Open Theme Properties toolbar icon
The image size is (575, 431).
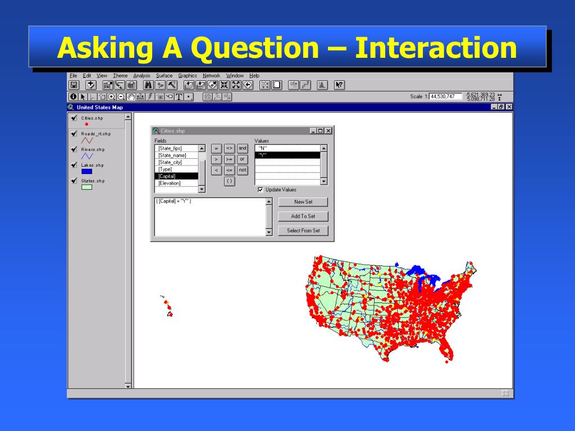coord(107,85)
